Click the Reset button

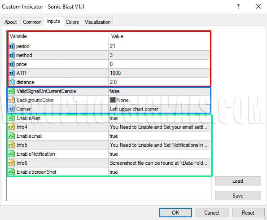pos(248,213)
